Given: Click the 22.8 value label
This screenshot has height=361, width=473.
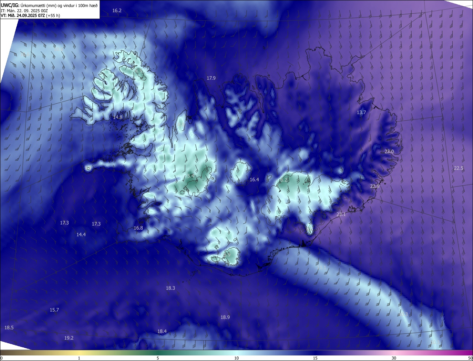Looking at the screenshot, I should coord(375,186).
